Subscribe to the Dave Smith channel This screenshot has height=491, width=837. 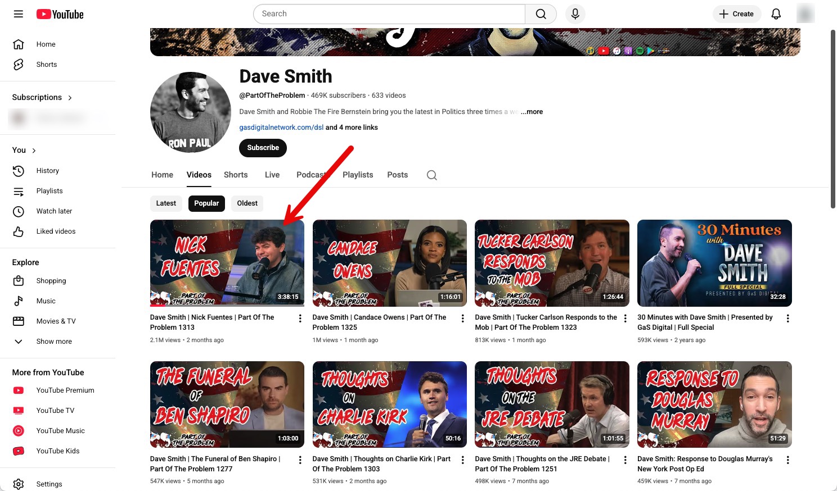[x=263, y=148]
